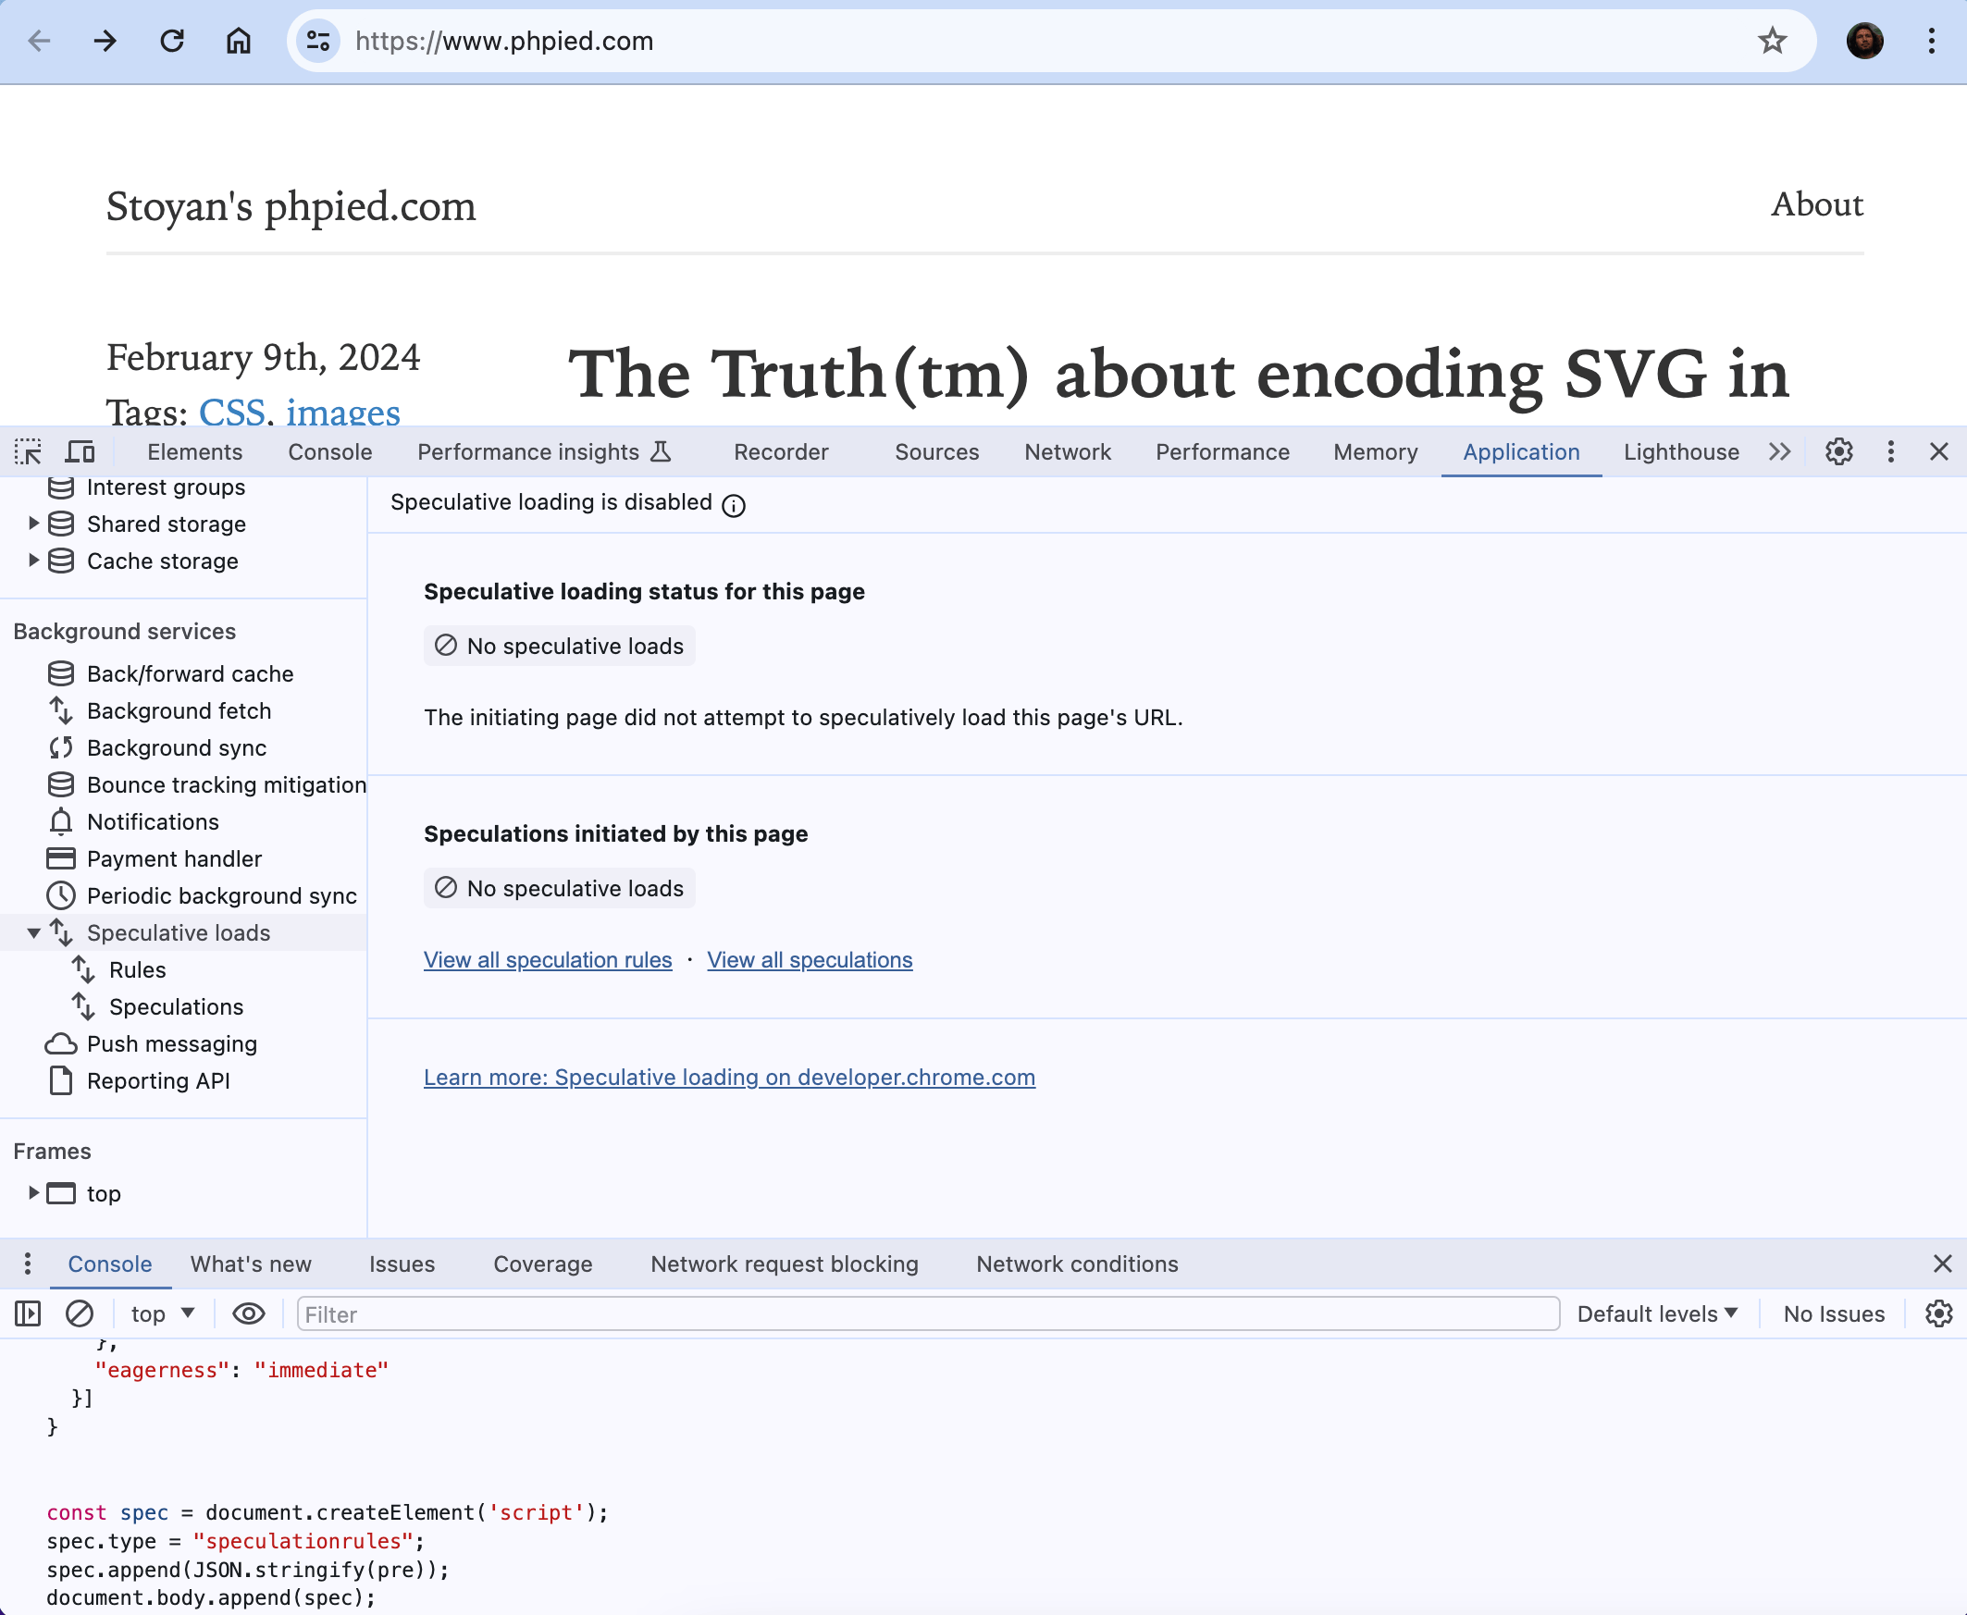The width and height of the screenshot is (1967, 1615).
Task: Click the console Filter input field
Action: pyautogui.click(x=927, y=1313)
